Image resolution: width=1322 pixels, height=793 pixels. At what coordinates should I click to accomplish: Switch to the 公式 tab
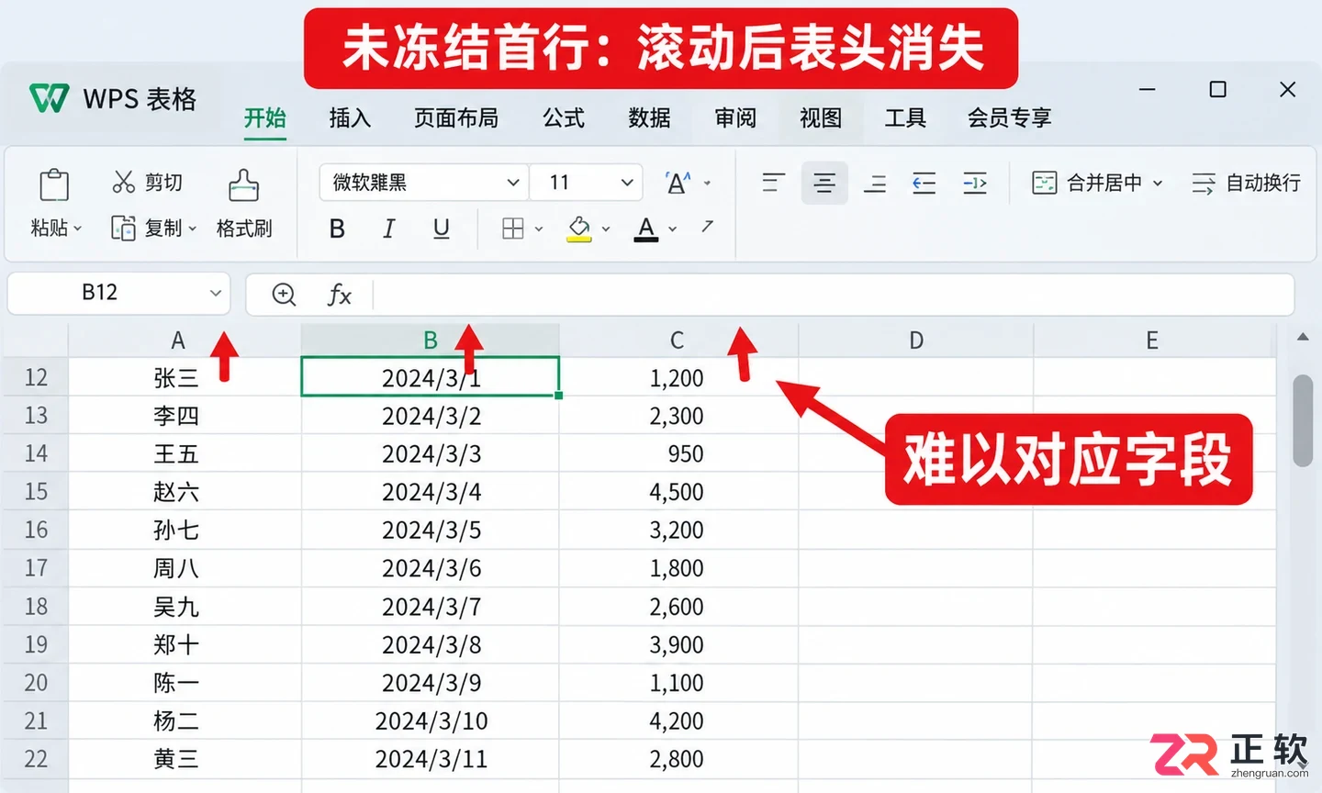(564, 117)
